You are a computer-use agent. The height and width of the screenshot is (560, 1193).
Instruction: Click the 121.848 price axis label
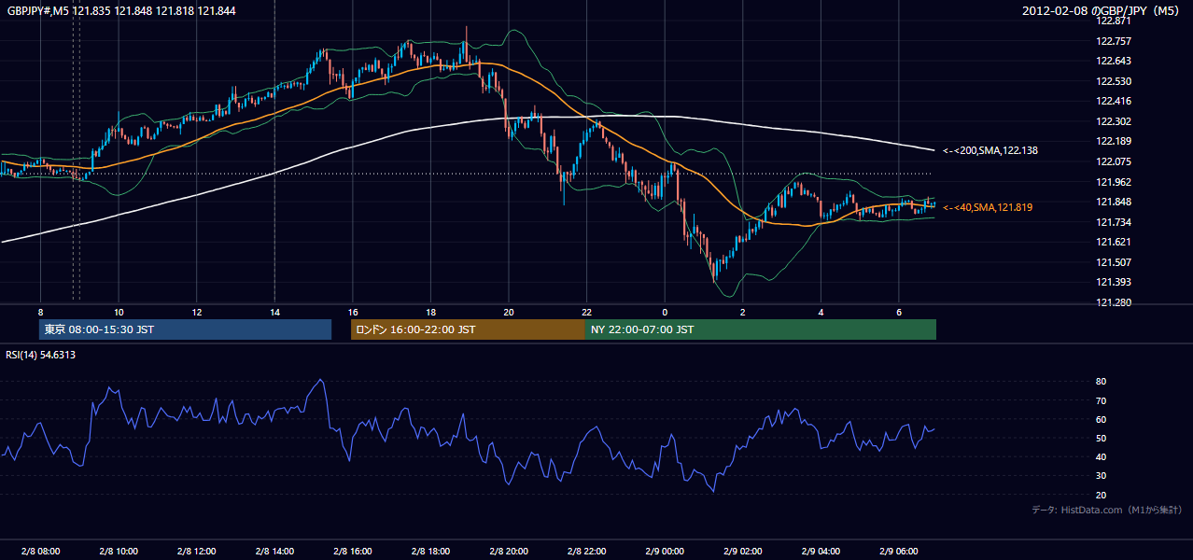click(1114, 202)
